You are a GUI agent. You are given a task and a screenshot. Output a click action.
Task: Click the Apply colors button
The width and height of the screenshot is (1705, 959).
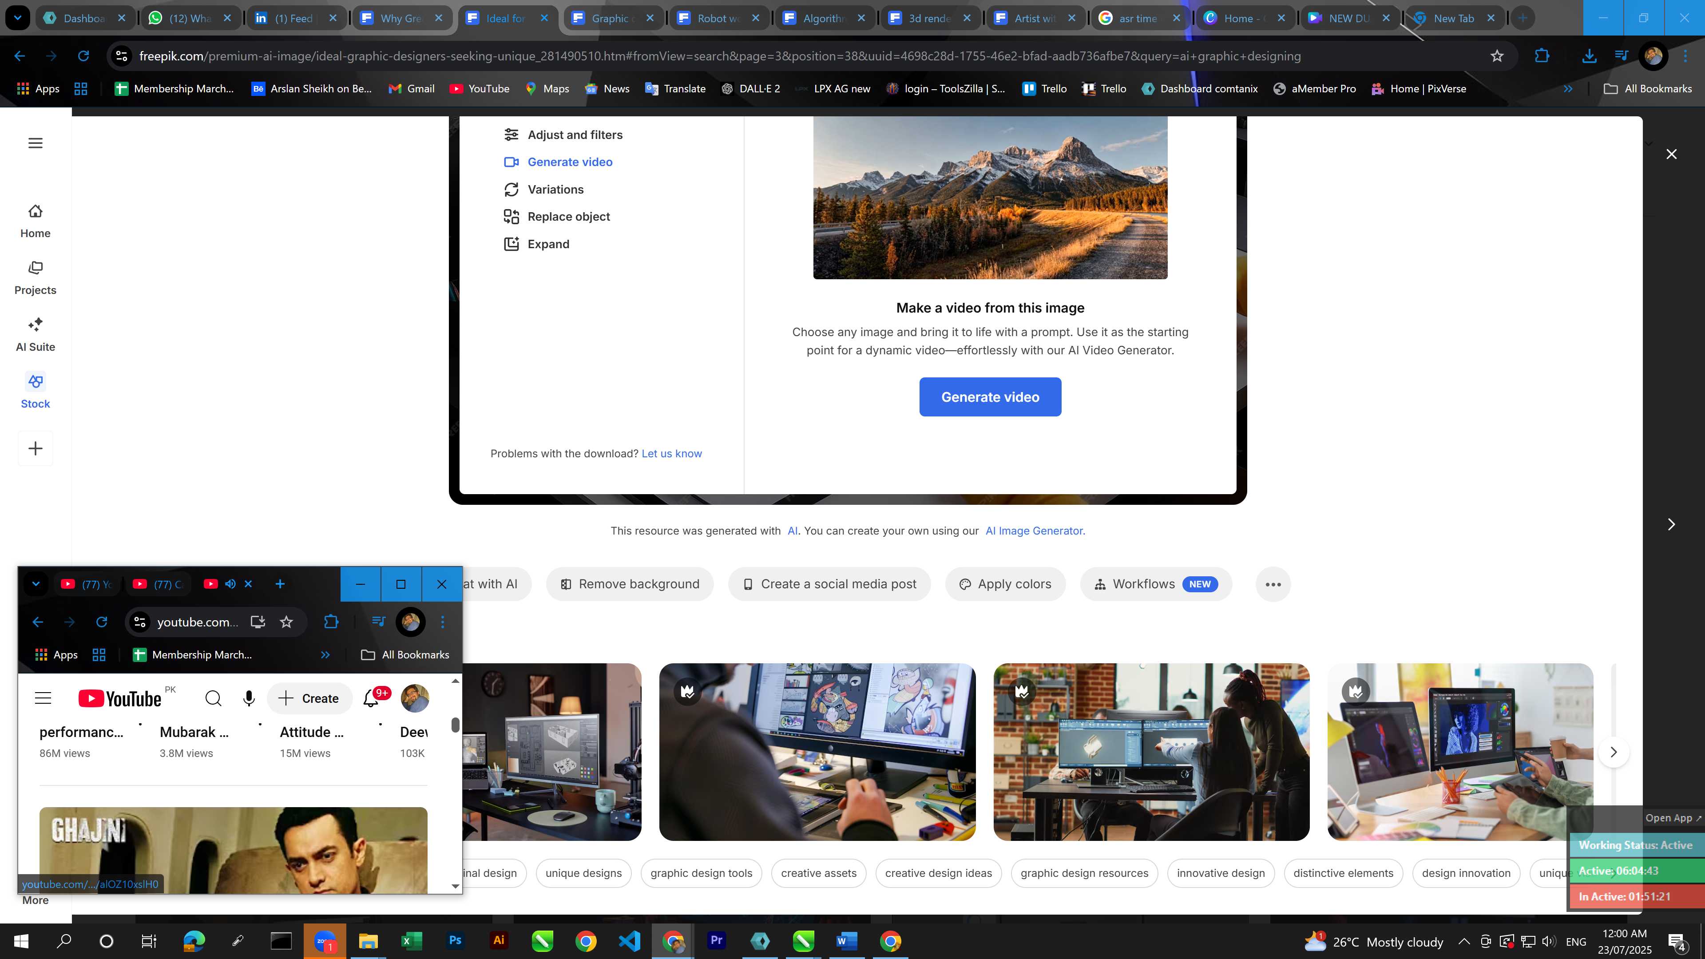[x=1005, y=584]
